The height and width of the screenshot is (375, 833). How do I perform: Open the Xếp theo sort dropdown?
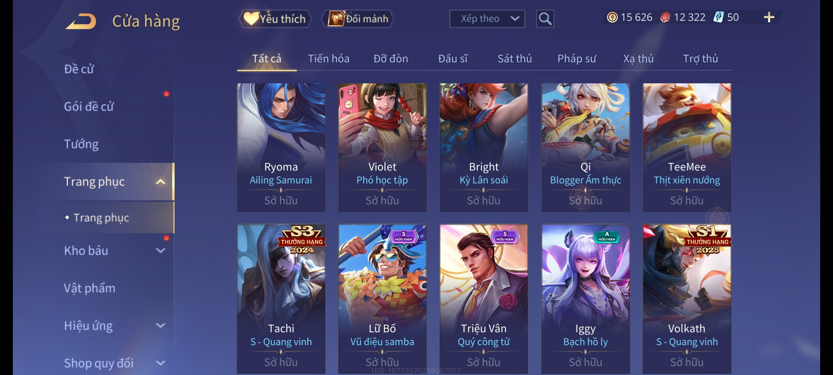click(x=487, y=19)
